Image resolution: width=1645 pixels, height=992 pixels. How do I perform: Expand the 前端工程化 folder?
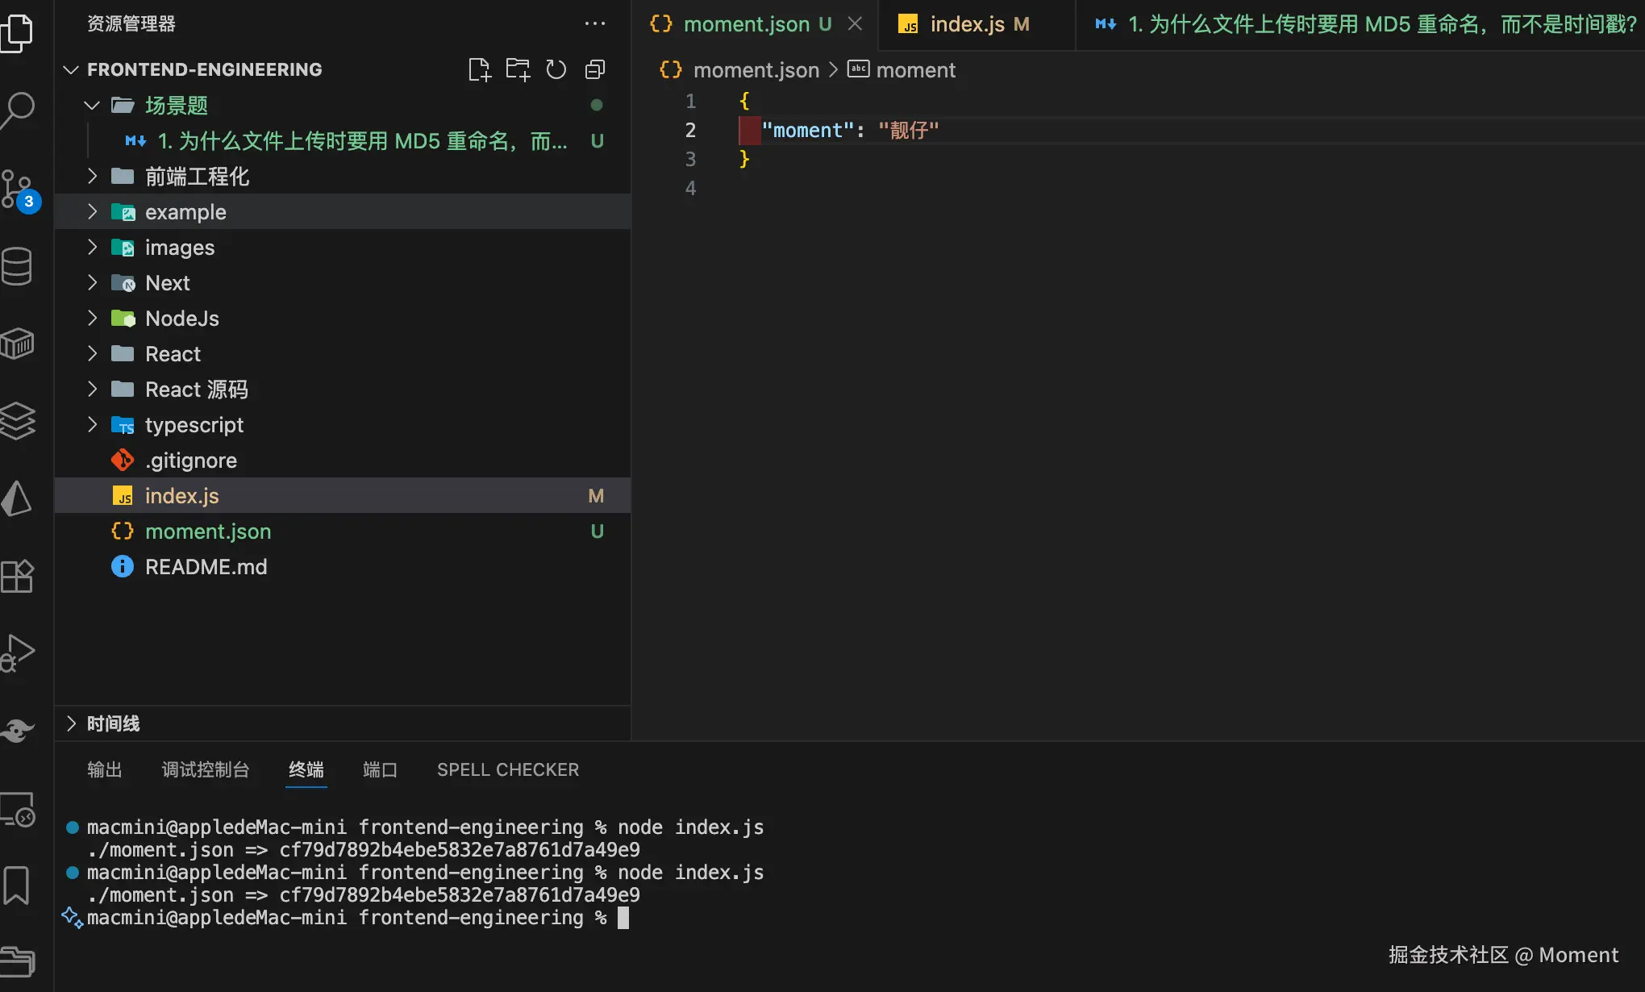(x=197, y=177)
